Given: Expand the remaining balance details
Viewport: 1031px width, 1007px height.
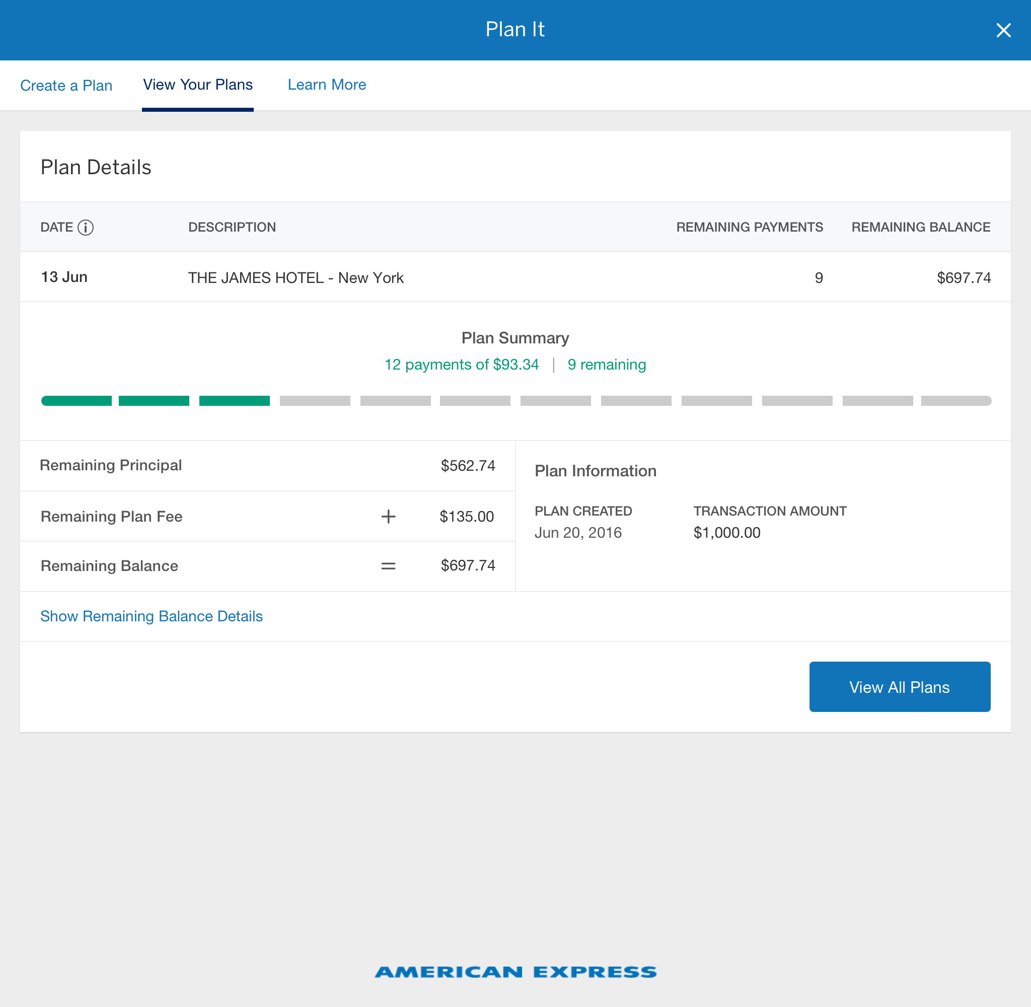Looking at the screenshot, I should pos(151,616).
